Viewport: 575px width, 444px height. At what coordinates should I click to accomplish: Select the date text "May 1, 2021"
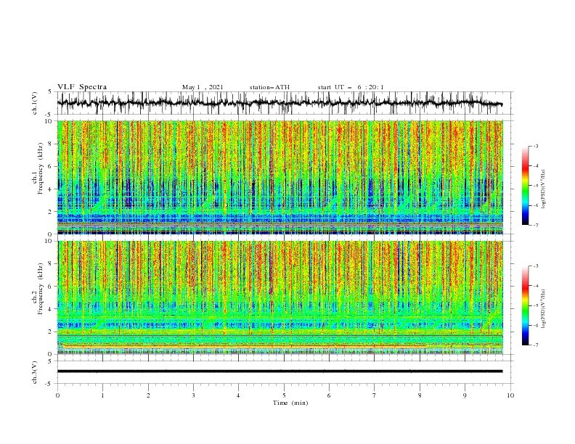(203, 87)
